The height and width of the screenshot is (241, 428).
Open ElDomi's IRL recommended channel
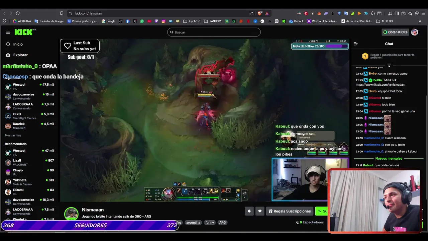pos(29,192)
